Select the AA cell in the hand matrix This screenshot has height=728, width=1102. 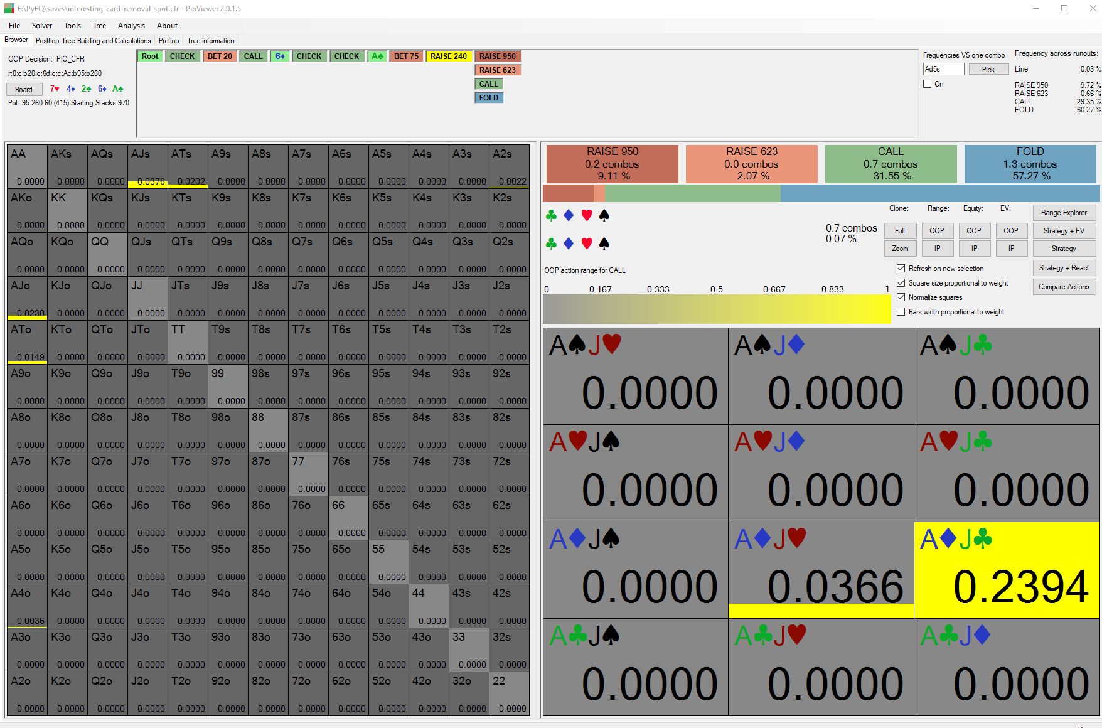(28, 166)
